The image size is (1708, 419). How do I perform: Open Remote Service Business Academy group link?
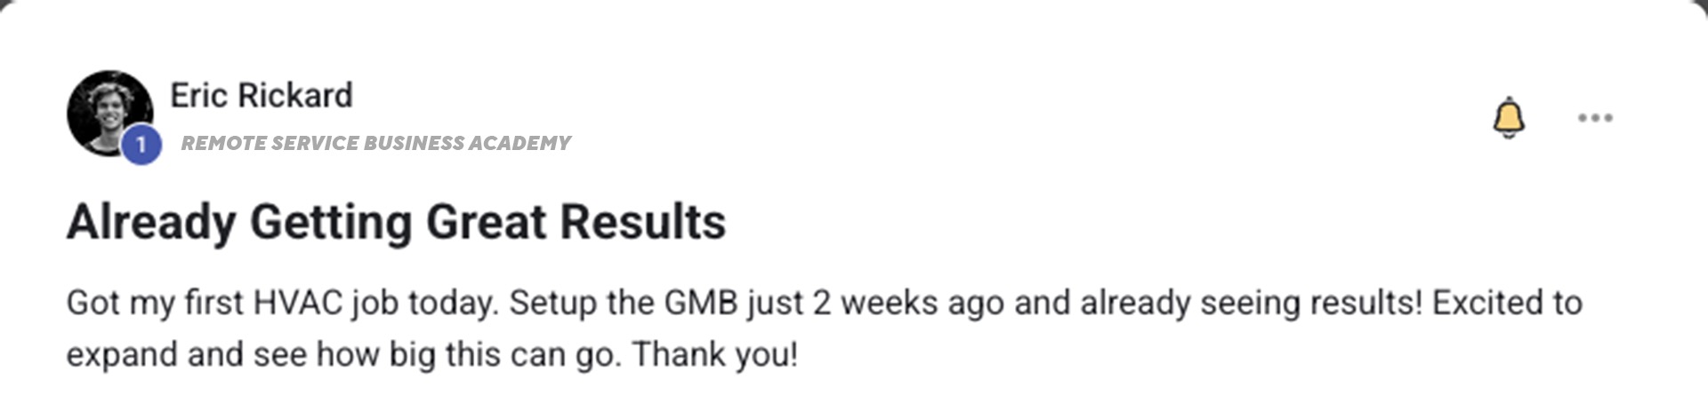click(375, 143)
